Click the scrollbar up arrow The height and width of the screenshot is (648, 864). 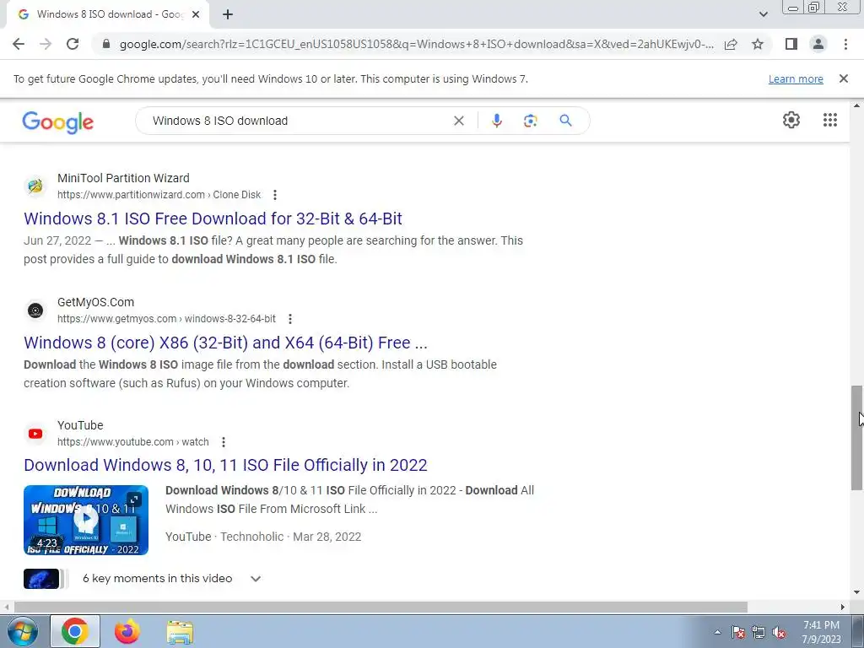(856, 105)
